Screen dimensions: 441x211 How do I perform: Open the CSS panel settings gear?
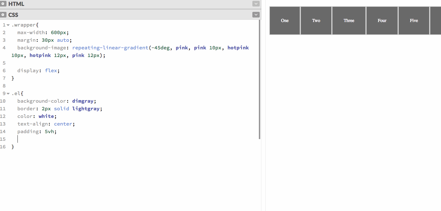[x=3, y=15]
